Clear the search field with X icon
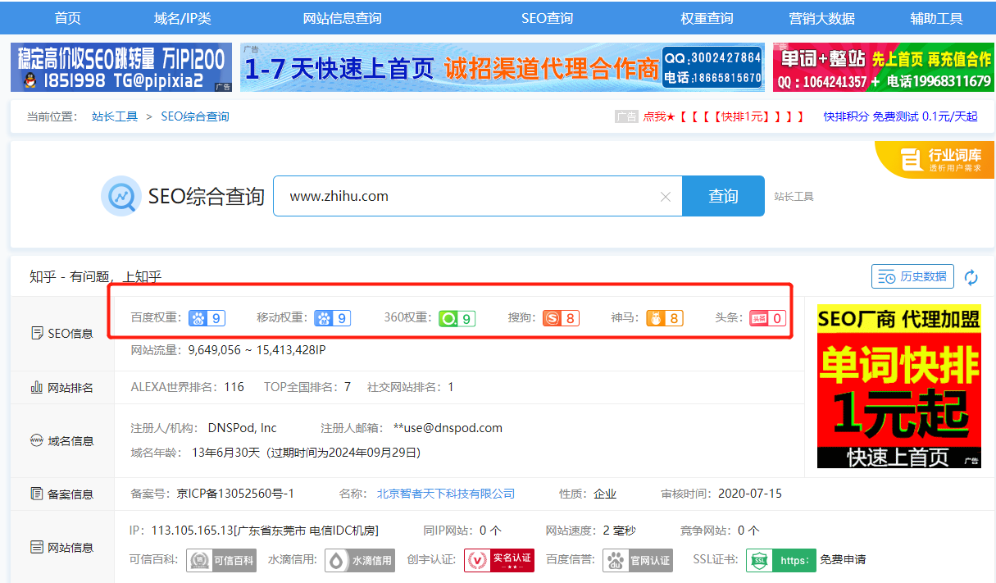996x583 pixels. (x=666, y=197)
